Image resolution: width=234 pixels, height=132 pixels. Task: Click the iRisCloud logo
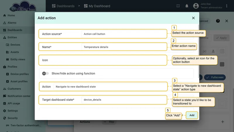pos(23,6)
